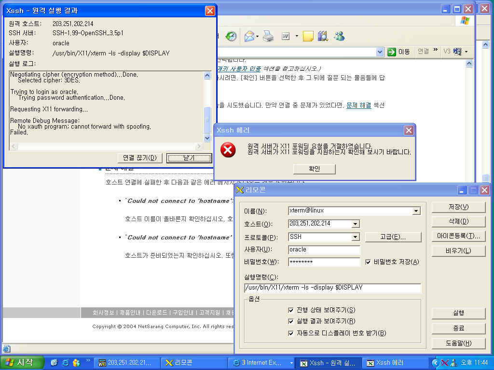Disable 자동으로 디스플레이 번호 받기 option

(291, 333)
